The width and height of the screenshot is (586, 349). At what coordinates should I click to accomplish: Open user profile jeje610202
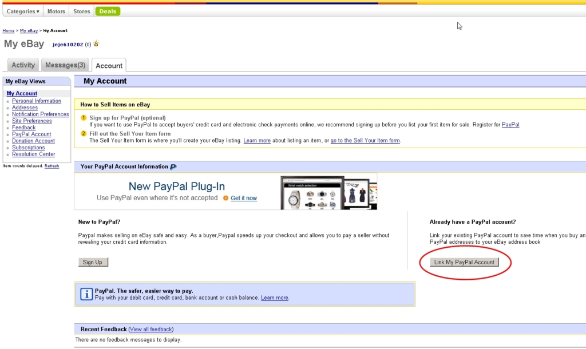(x=68, y=45)
